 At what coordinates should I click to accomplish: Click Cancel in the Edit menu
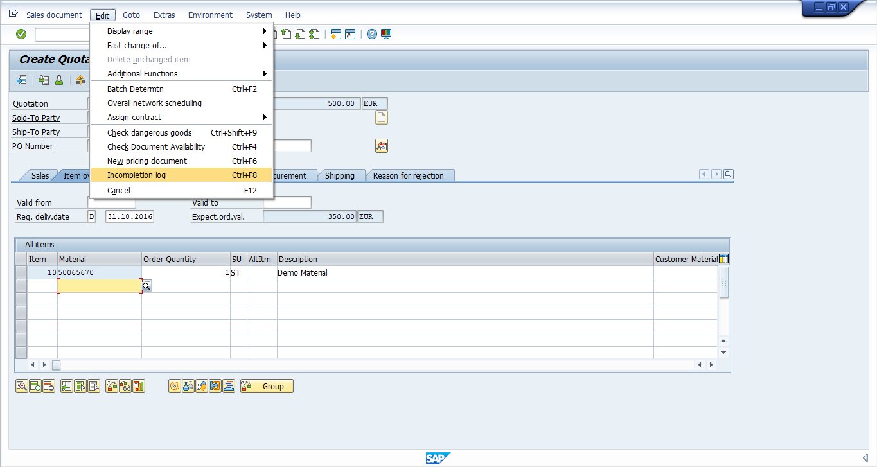coord(182,190)
